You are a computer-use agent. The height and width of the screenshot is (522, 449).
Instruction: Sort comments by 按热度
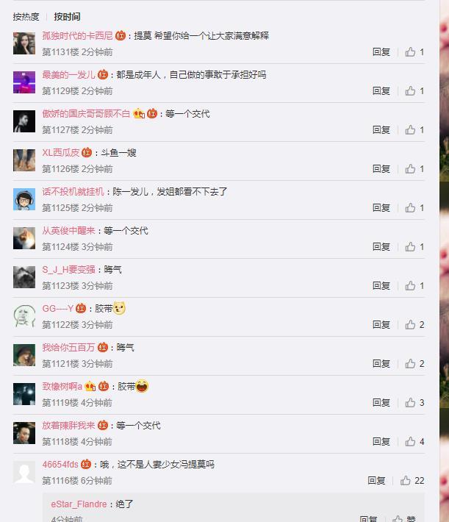click(x=26, y=17)
